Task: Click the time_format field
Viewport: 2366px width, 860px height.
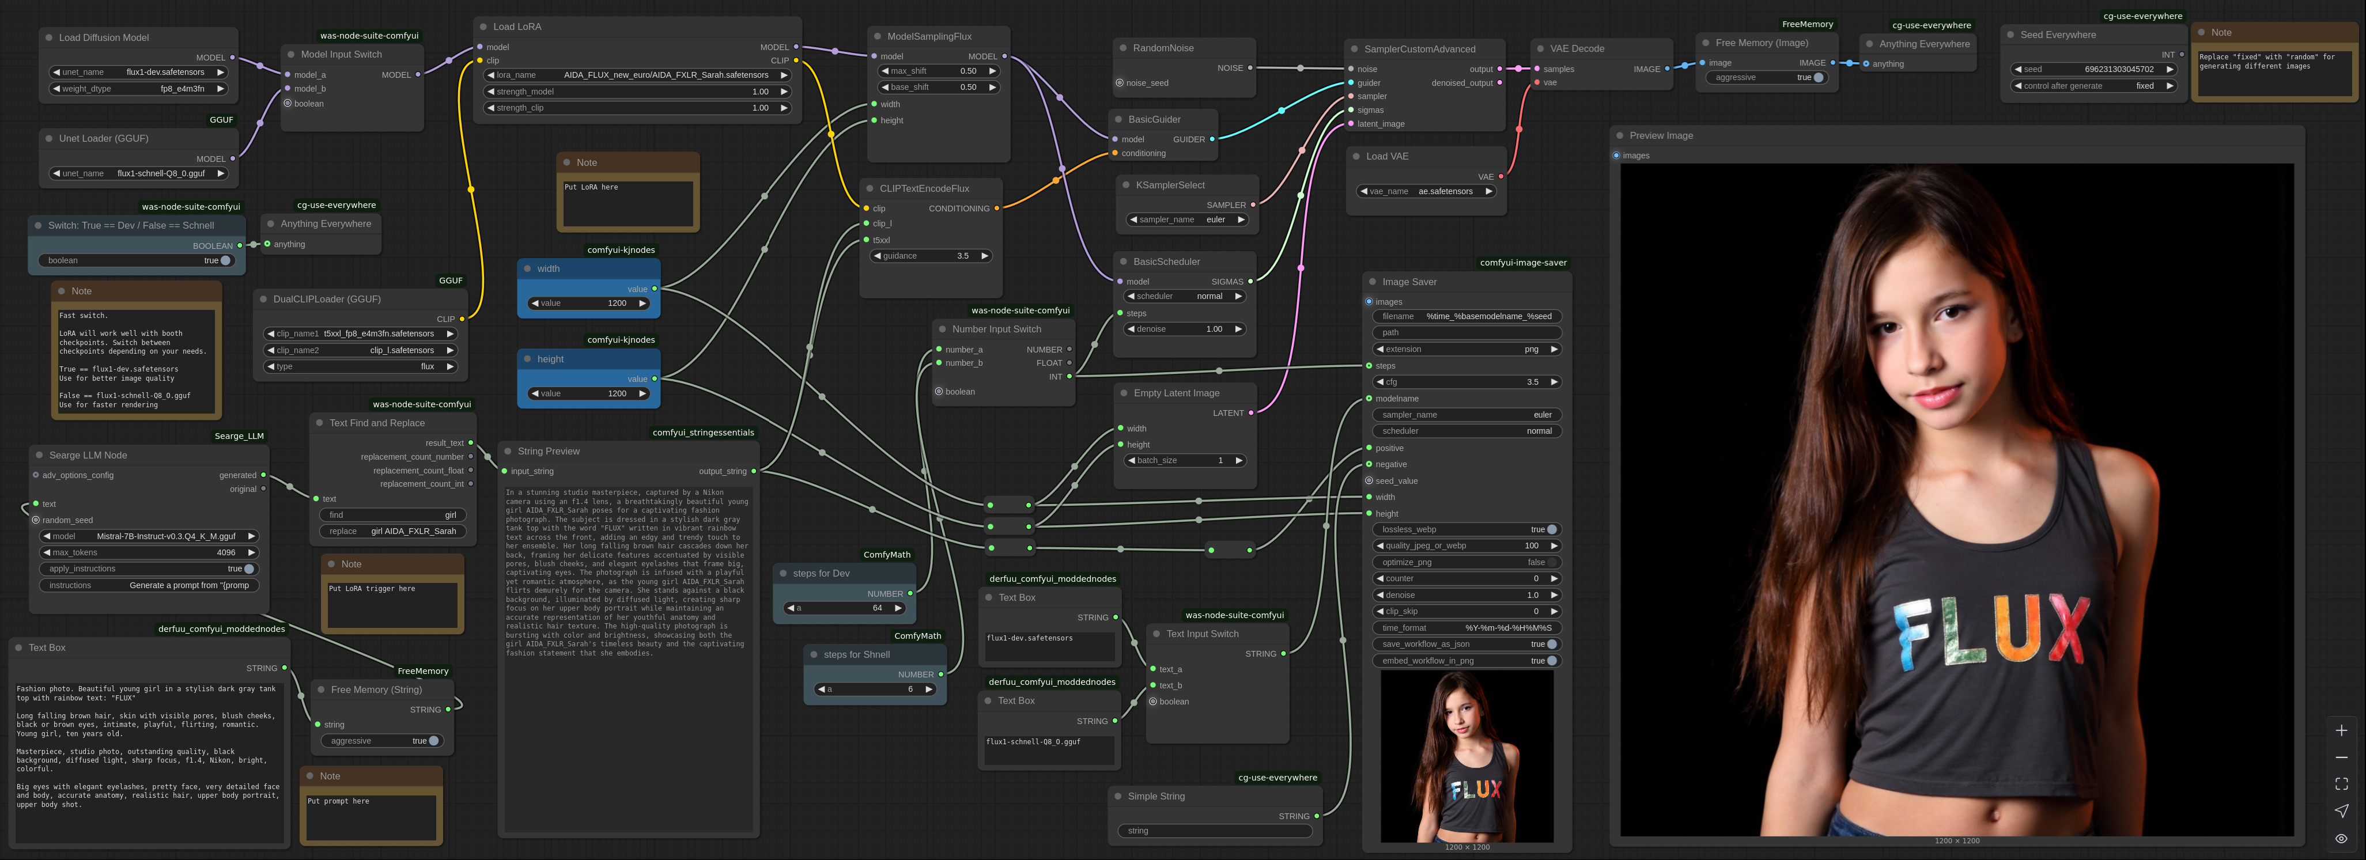Action: [x=1468, y=628]
